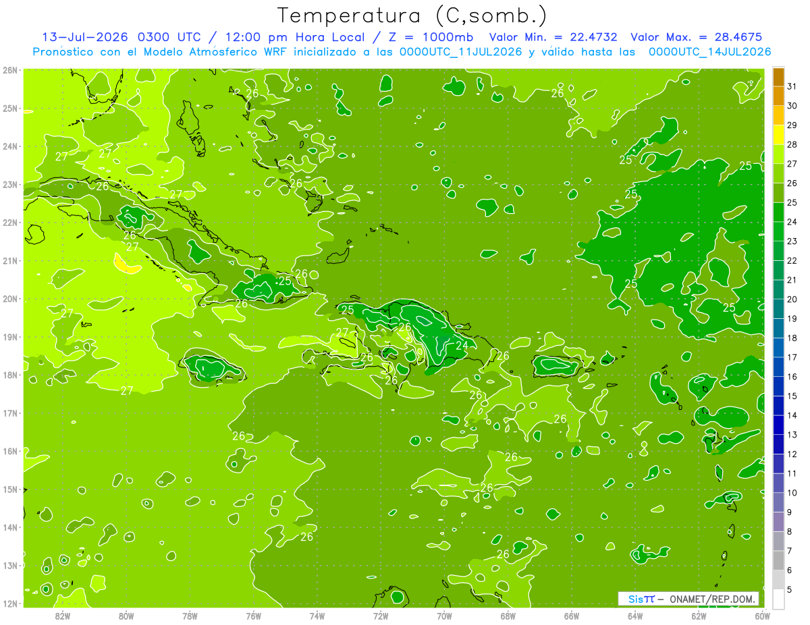
Task: Click the color scale label 18
Action: point(792,338)
